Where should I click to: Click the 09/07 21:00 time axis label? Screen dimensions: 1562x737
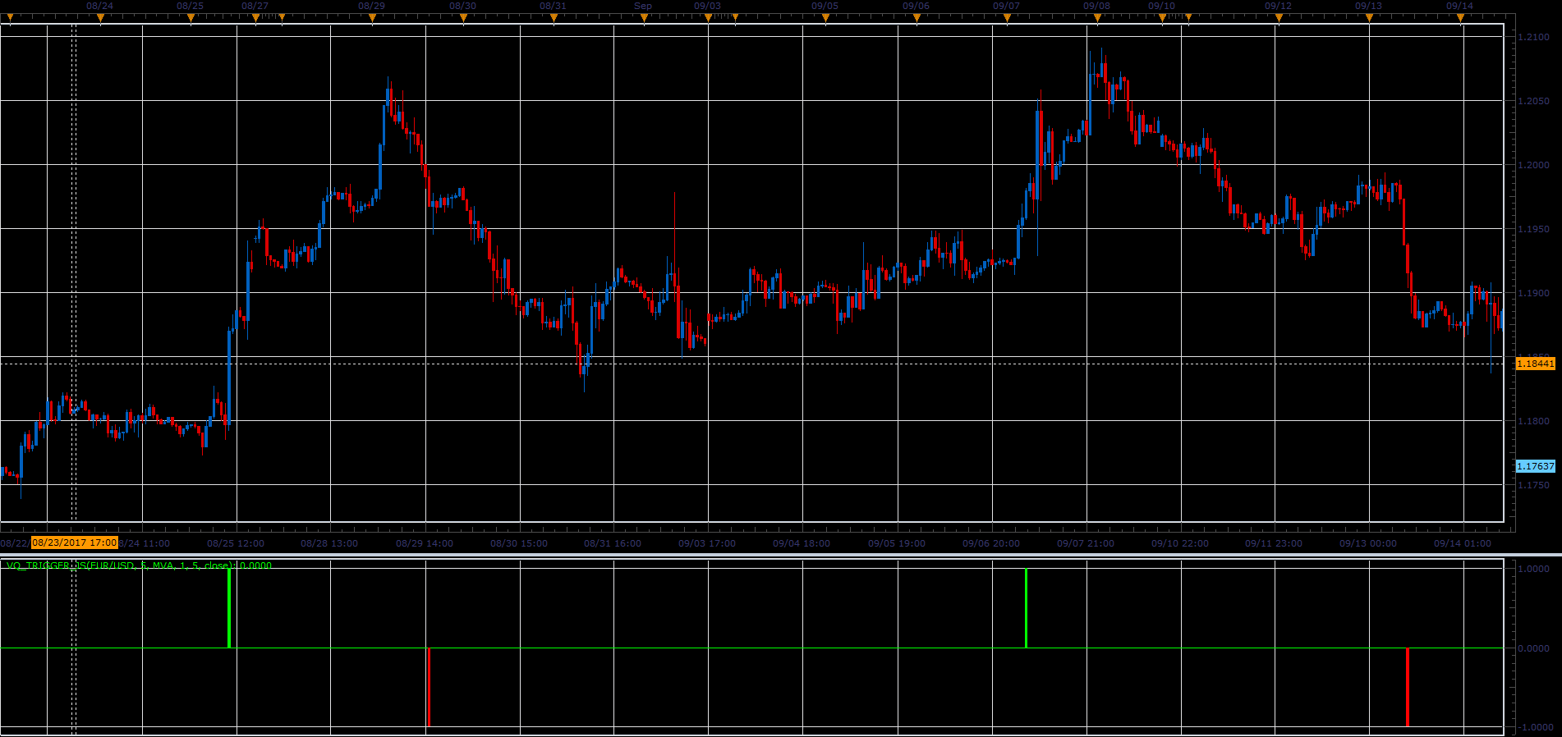pos(1086,543)
